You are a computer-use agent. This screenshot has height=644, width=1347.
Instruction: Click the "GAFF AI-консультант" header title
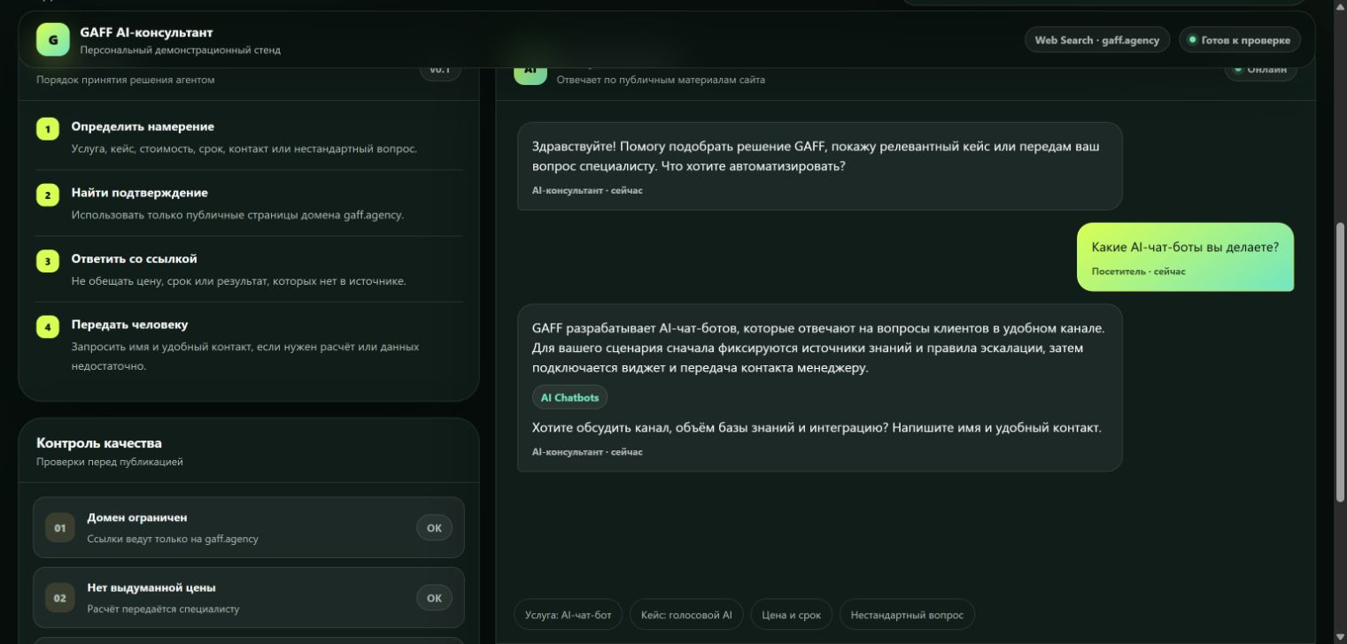(146, 33)
